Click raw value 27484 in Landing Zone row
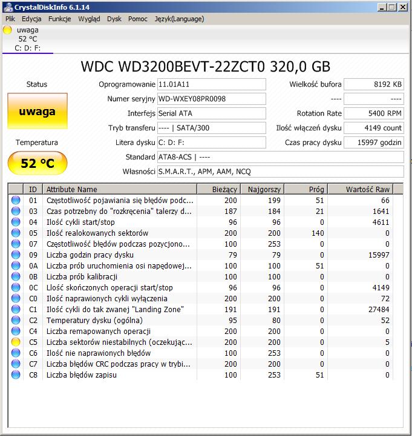 click(x=379, y=309)
